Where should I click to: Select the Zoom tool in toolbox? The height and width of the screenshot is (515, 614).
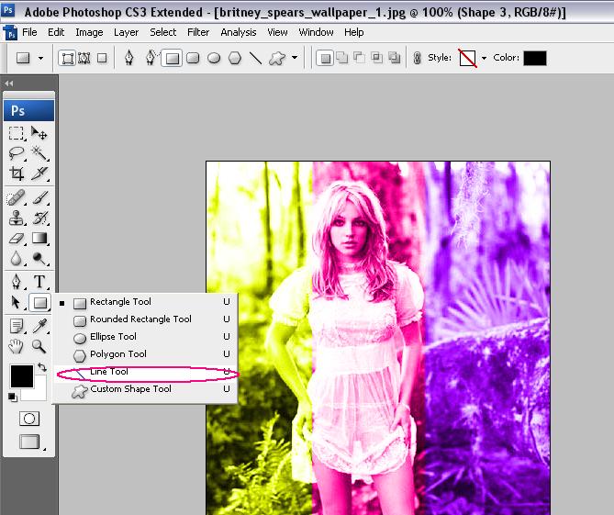click(x=39, y=346)
